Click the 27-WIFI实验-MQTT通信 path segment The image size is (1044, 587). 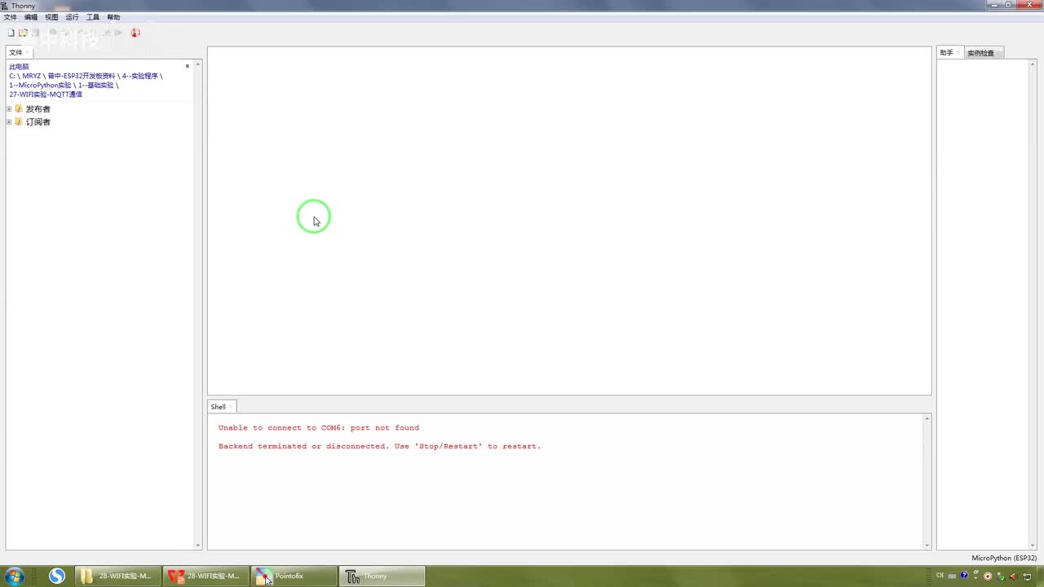click(x=46, y=94)
